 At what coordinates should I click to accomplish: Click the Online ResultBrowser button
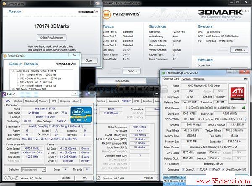(x=52, y=38)
